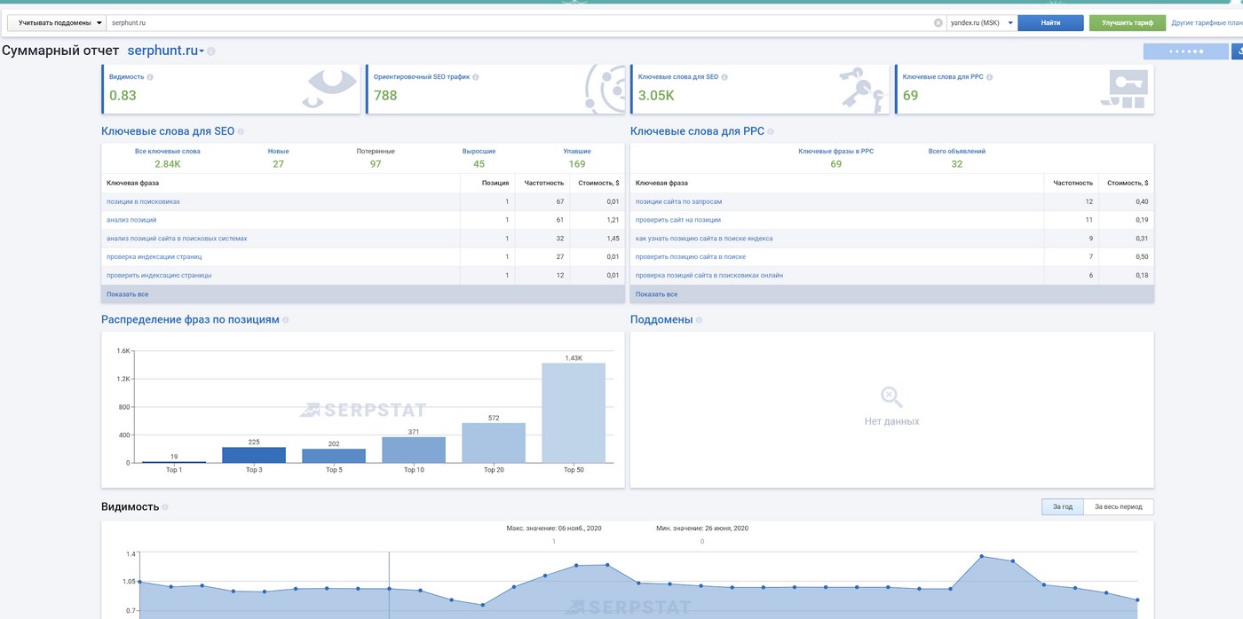Image resolution: width=1243 pixels, height=619 pixels.
Task: Open the 'Другие тарифные планы' link
Action: pos(1207,23)
